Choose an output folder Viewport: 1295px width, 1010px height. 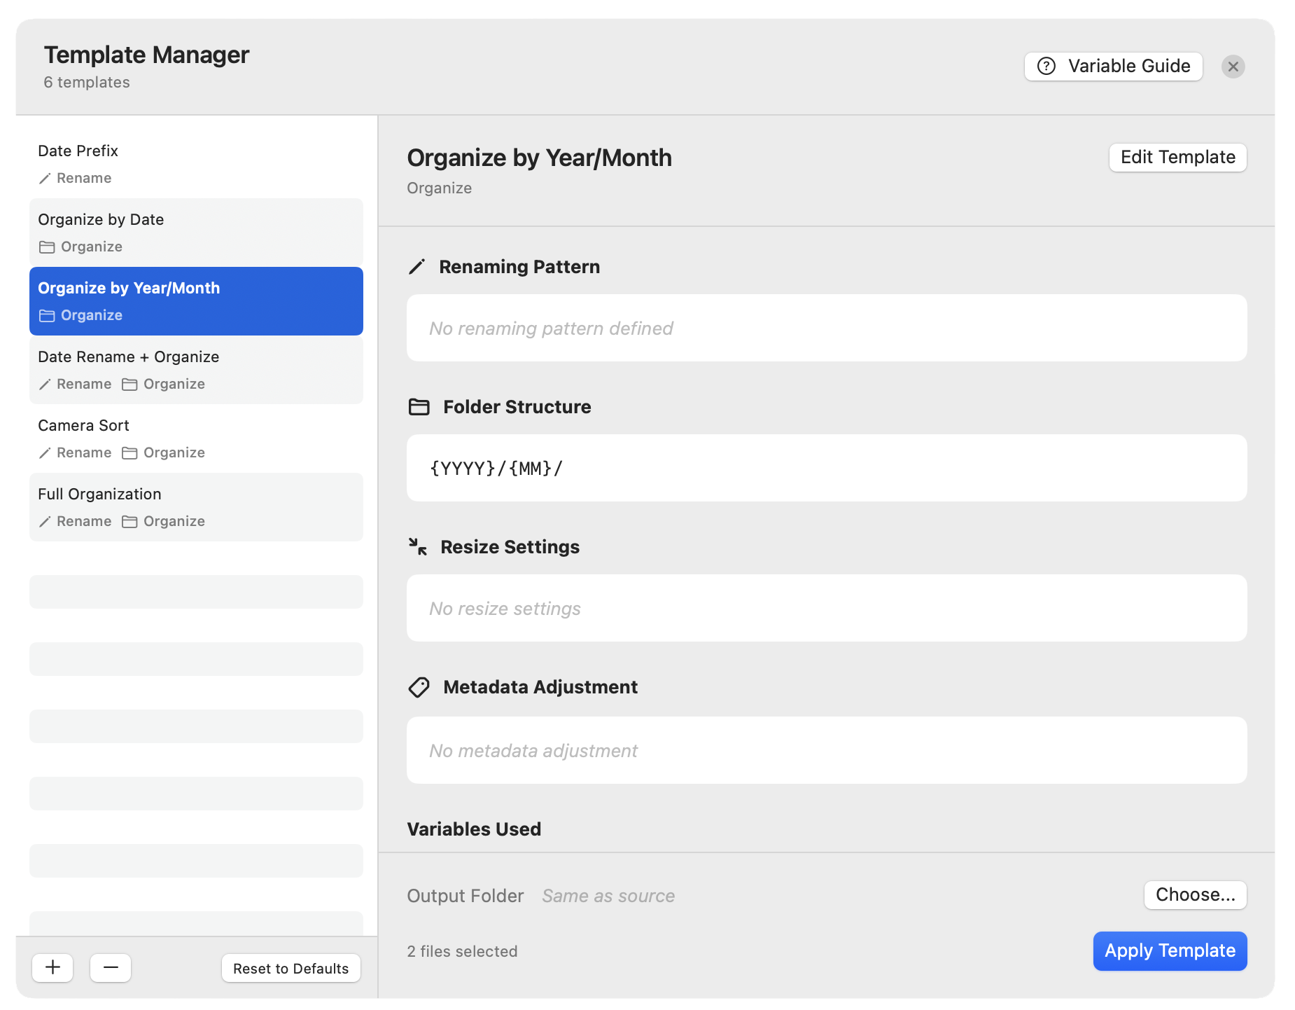coord(1194,894)
